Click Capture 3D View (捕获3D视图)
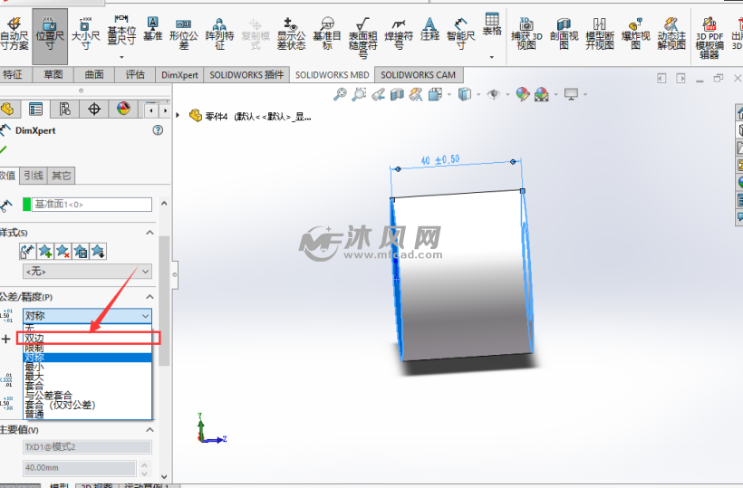743x488 pixels. tap(526, 34)
